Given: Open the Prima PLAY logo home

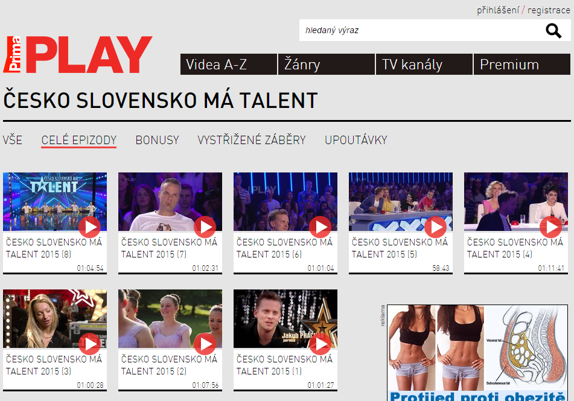Looking at the screenshot, I should click(x=78, y=54).
